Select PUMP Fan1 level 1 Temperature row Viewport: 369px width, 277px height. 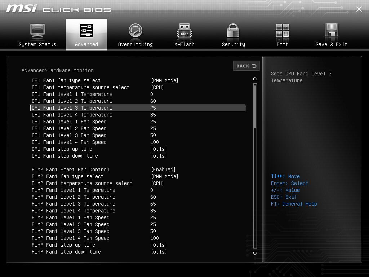click(138, 190)
